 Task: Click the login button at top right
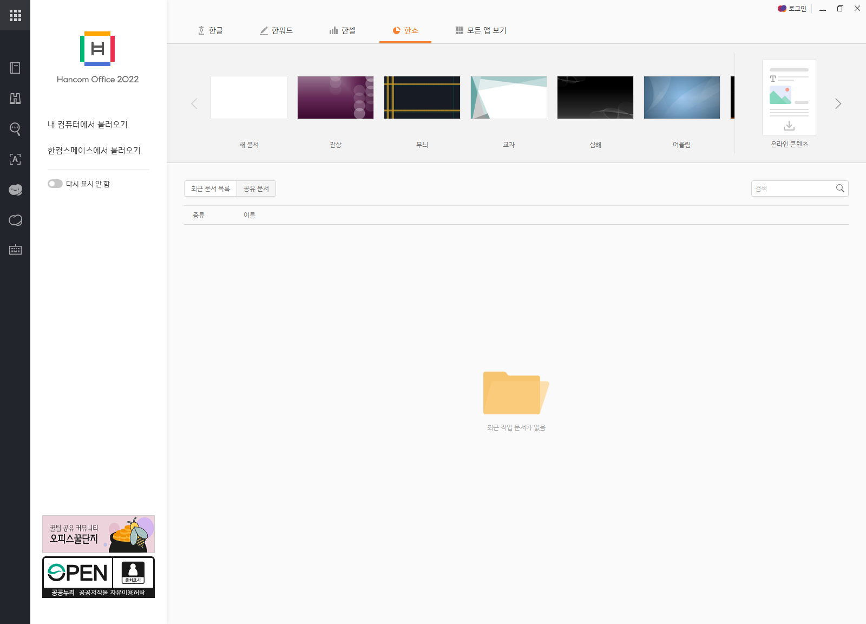point(792,9)
